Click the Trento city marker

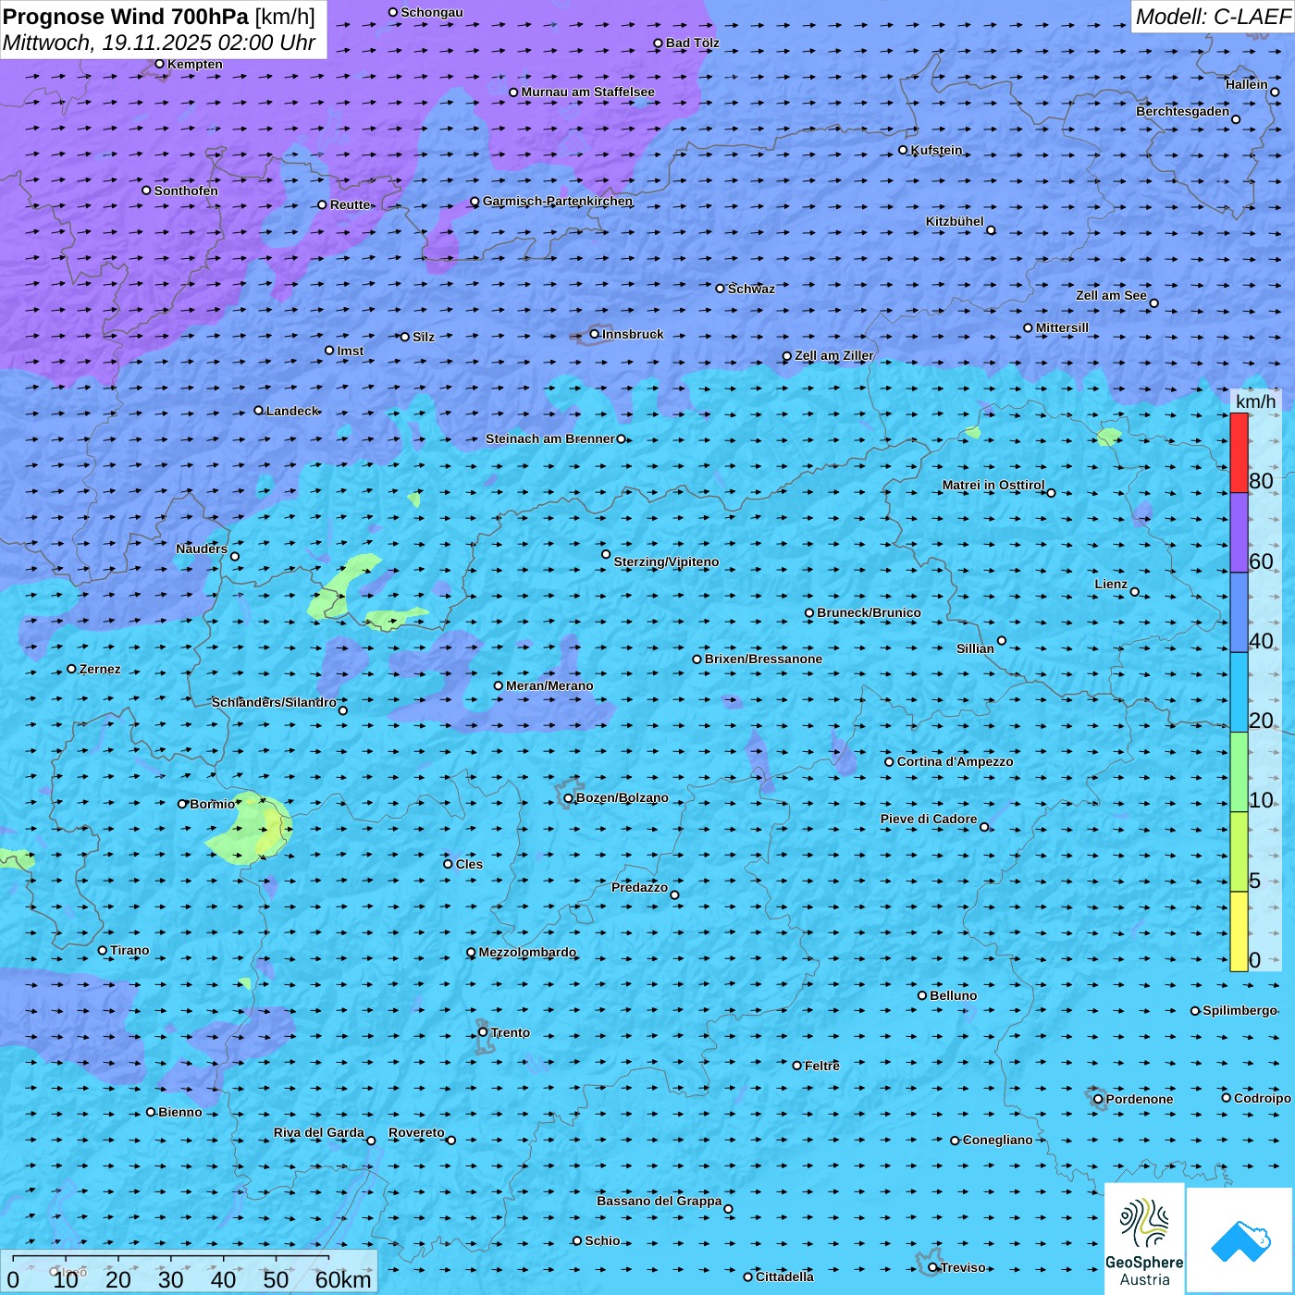click(483, 1032)
